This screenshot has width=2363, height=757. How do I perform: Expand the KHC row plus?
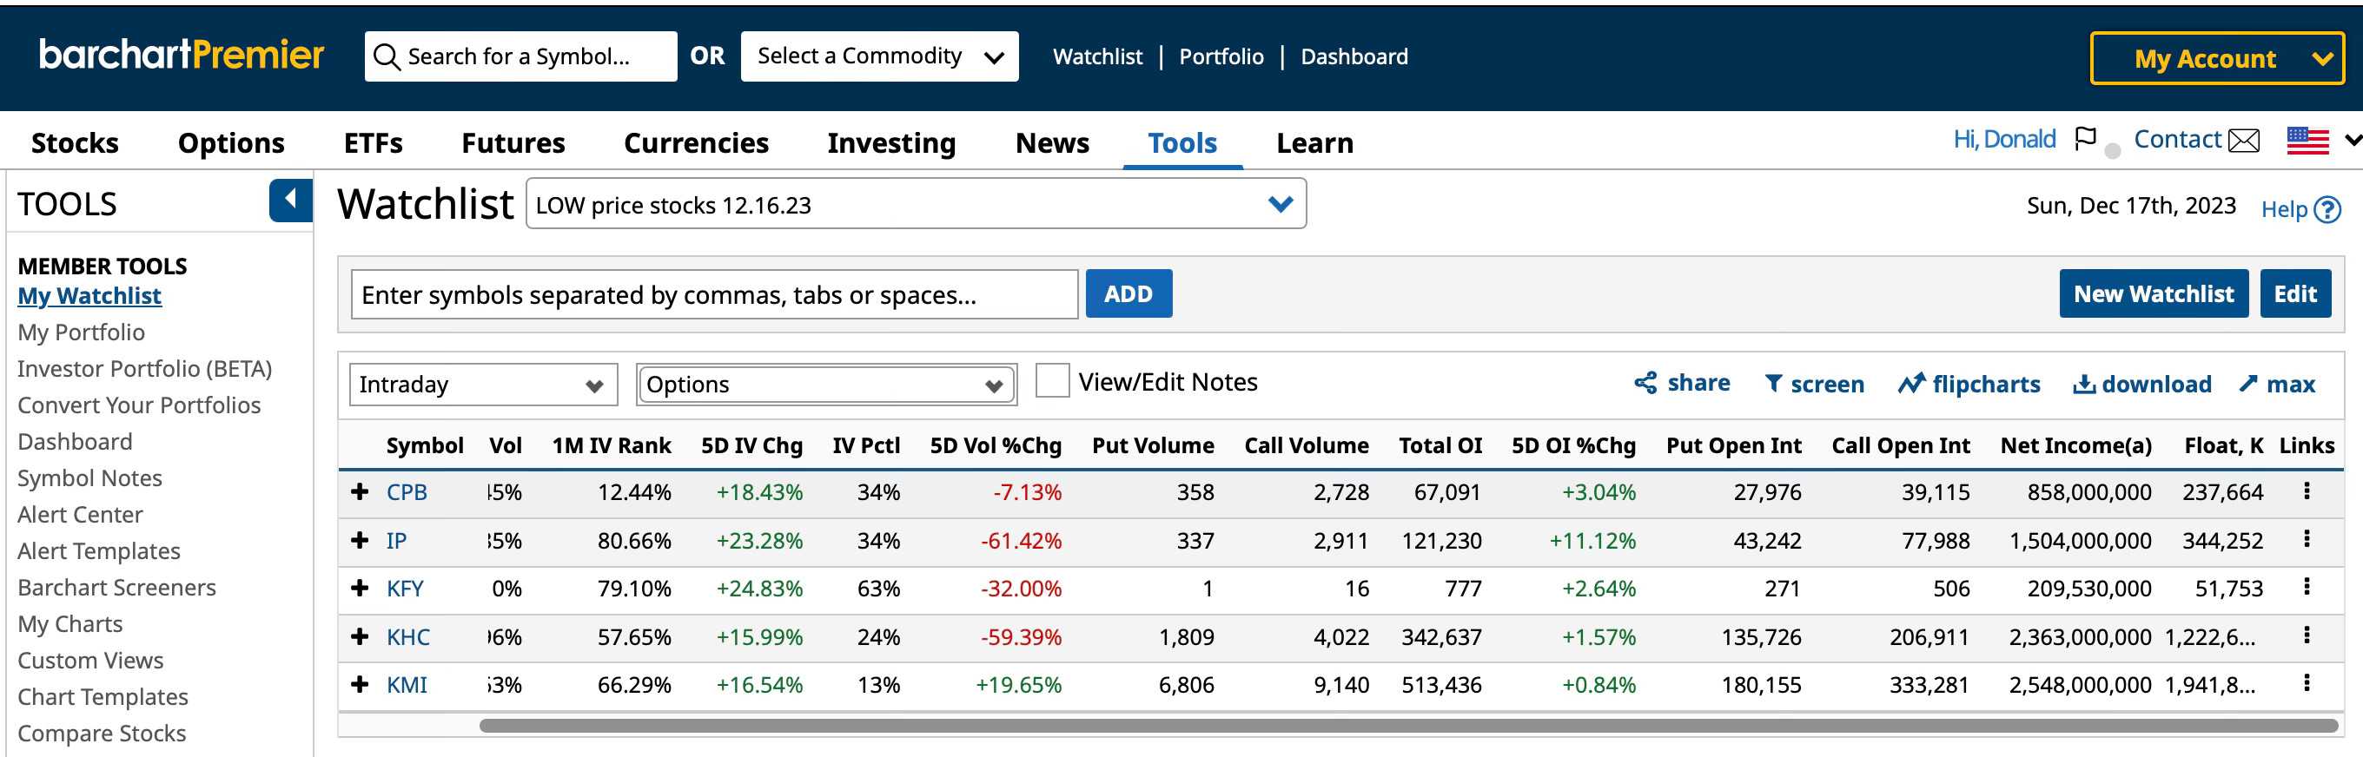(x=360, y=636)
